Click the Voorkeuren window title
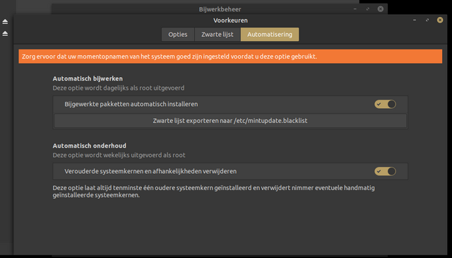This screenshot has width=452, height=258. 230,20
